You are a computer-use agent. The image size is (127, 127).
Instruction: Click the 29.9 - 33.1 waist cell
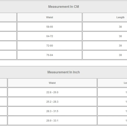(x=52, y=120)
